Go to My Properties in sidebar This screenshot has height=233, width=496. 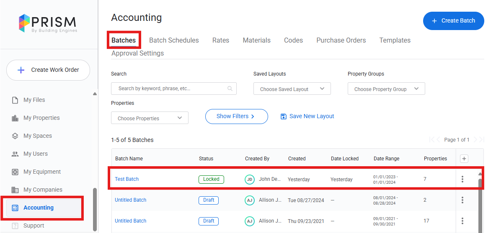(x=41, y=118)
